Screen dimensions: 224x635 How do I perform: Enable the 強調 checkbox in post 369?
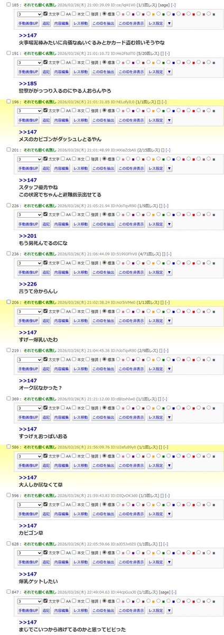coord(88,408)
